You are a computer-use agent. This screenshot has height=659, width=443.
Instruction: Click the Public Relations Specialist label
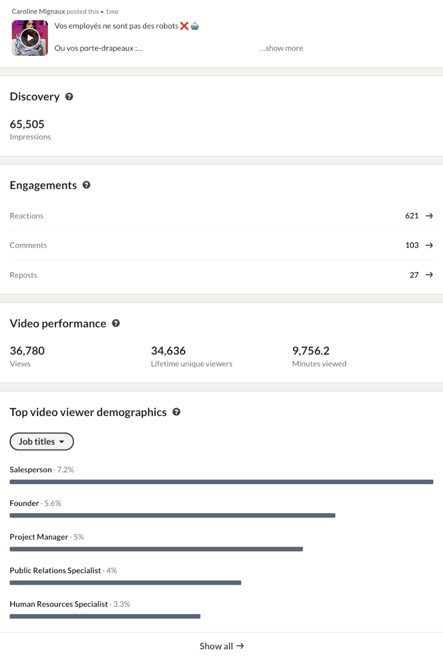pos(55,571)
